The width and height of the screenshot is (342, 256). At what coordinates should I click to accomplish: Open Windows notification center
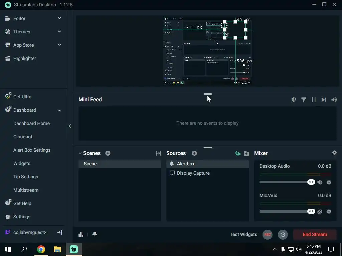click(331, 249)
